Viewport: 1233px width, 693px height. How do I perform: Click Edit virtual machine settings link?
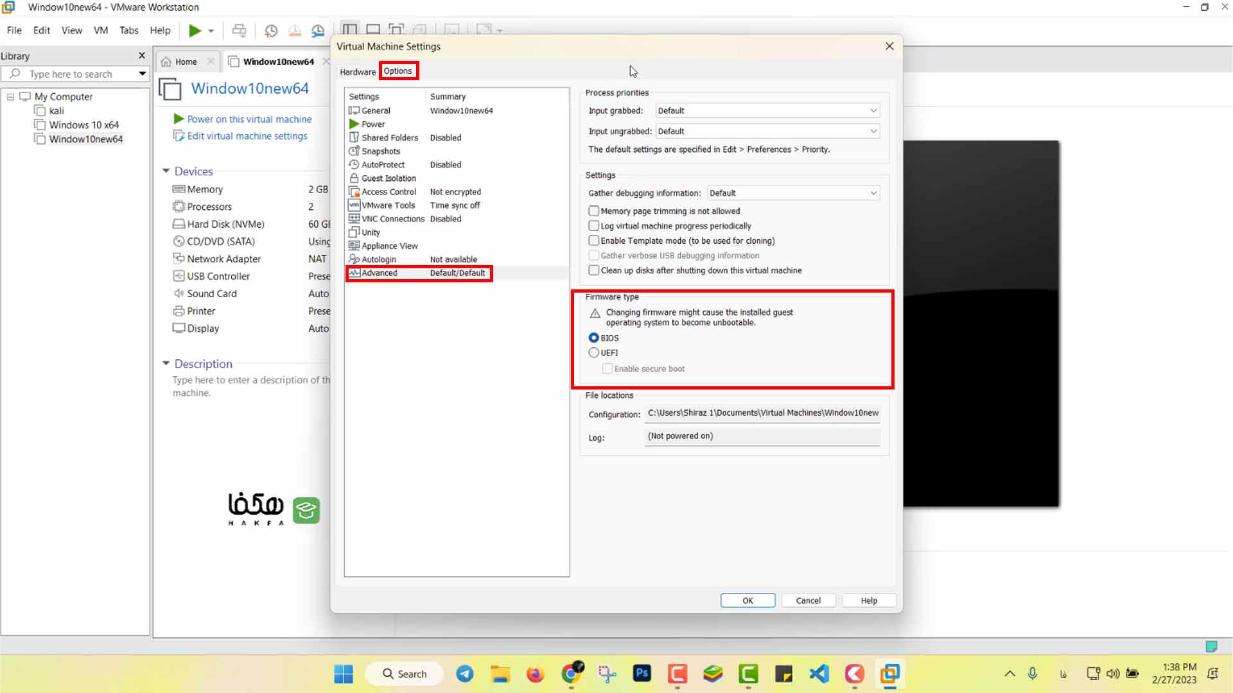click(247, 136)
